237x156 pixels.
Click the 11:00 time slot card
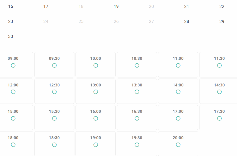click(178, 65)
